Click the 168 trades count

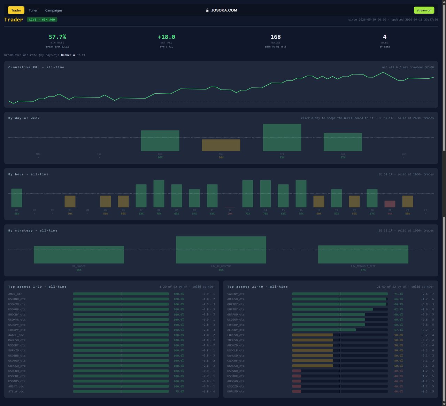[276, 37]
